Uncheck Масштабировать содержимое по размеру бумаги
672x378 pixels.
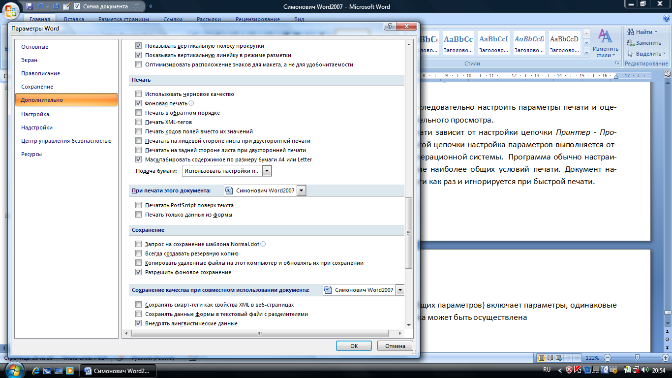138,159
